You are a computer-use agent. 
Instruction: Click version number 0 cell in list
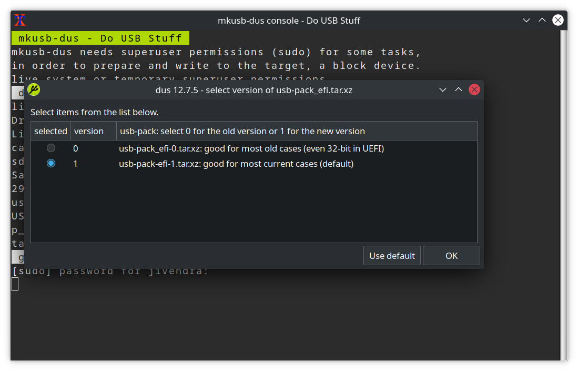(76, 148)
